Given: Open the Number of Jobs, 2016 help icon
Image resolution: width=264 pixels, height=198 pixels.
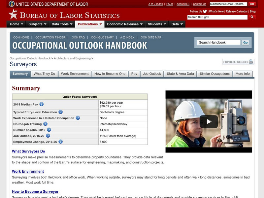Looking at the screenshot, I should coord(49,129).
